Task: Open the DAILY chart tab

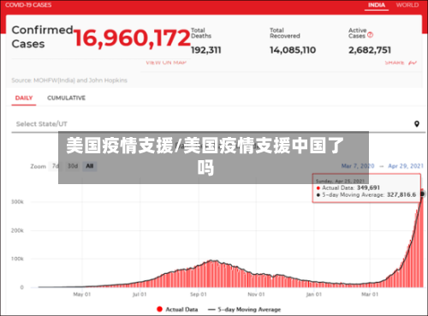Action: point(24,98)
